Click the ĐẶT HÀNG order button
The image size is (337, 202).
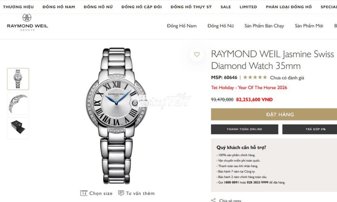point(274,114)
